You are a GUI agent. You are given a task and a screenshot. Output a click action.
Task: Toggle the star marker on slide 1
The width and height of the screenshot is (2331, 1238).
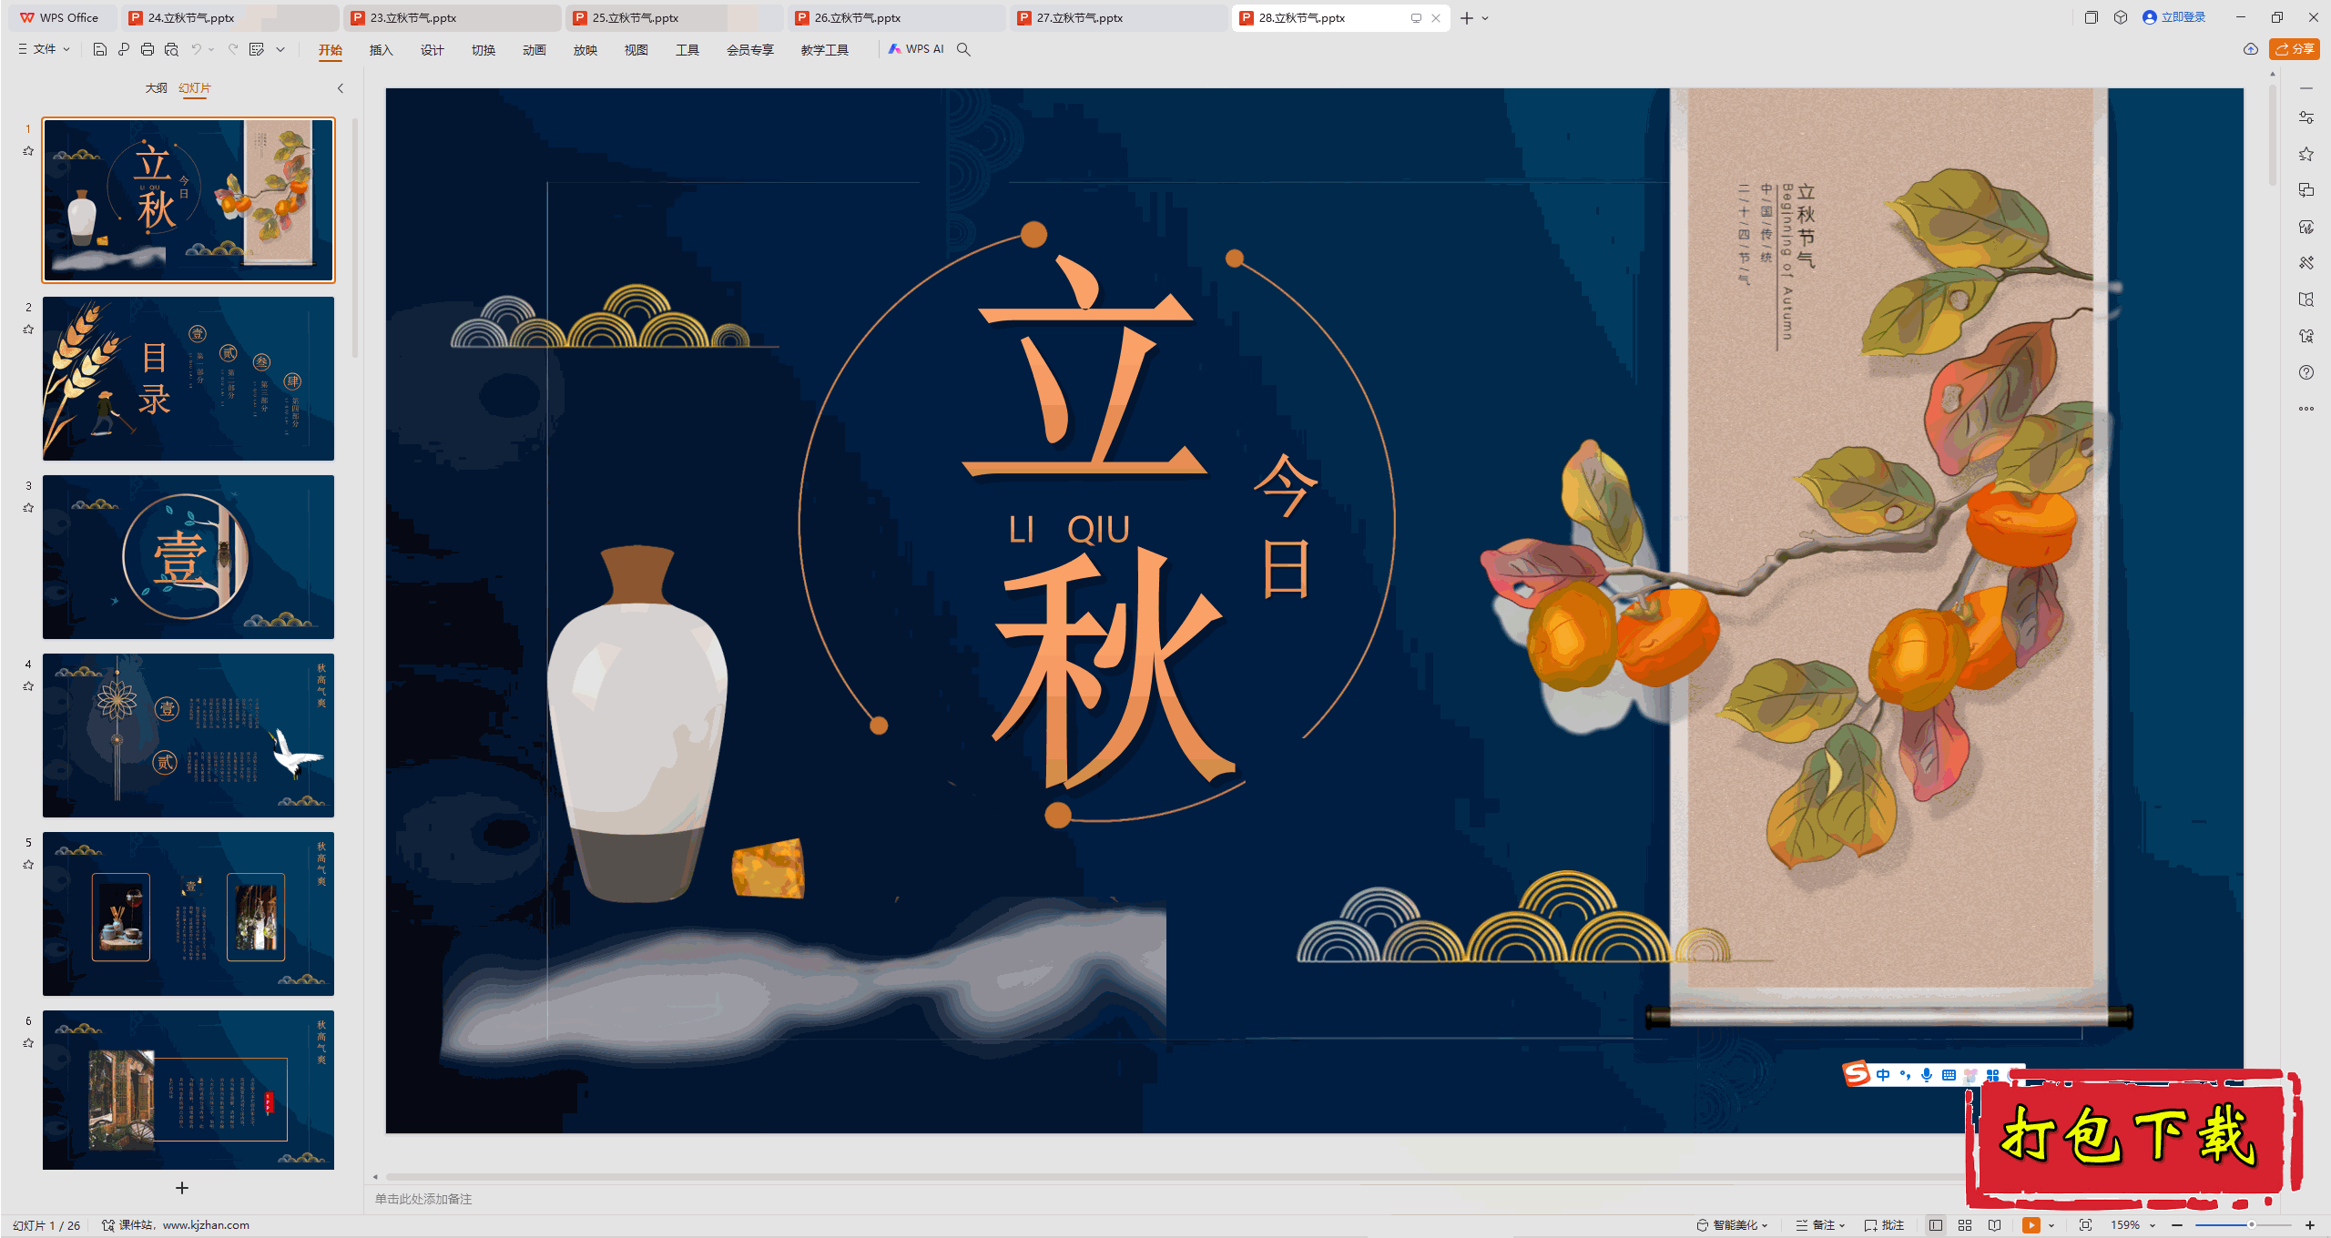pos(28,151)
